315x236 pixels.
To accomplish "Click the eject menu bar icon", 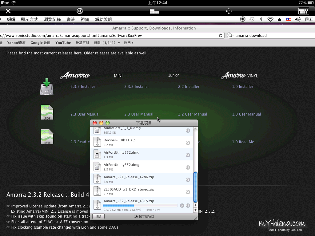I will 279,19.
